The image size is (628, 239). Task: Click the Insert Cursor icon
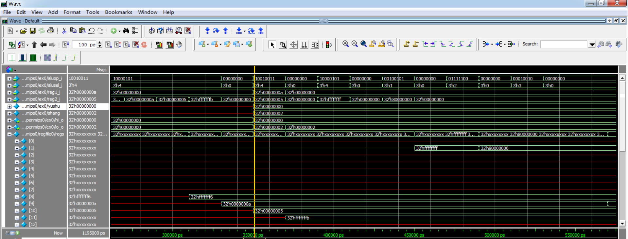coord(407,44)
